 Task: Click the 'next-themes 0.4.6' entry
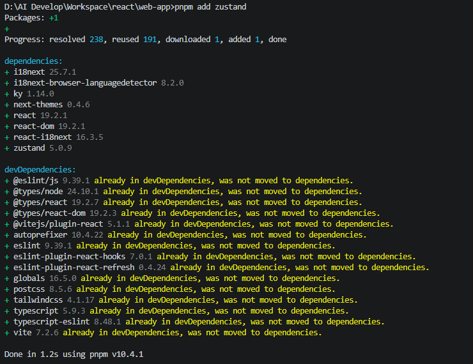[47, 105]
